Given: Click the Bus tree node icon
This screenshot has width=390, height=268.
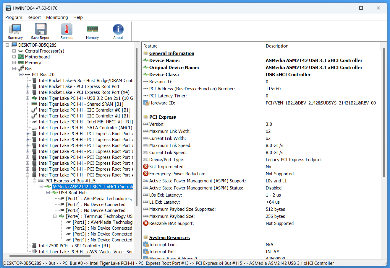Looking at the screenshot, I should coord(21,68).
